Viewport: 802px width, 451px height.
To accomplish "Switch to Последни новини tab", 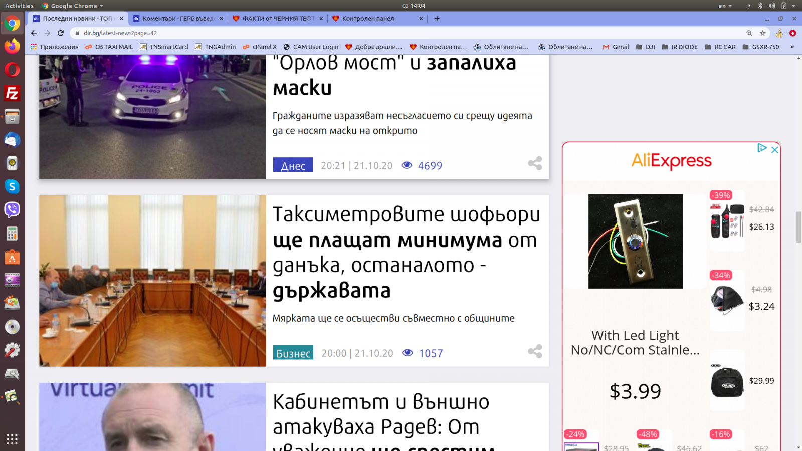I will tap(78, 19).
